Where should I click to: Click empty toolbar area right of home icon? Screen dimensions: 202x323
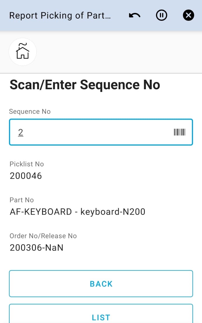pyautogui.click(x=118, y=52)
